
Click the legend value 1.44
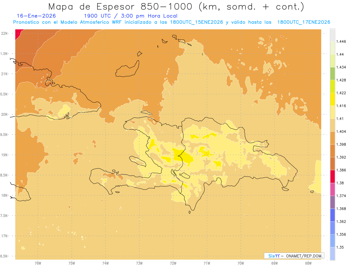[x=340, y=54]
